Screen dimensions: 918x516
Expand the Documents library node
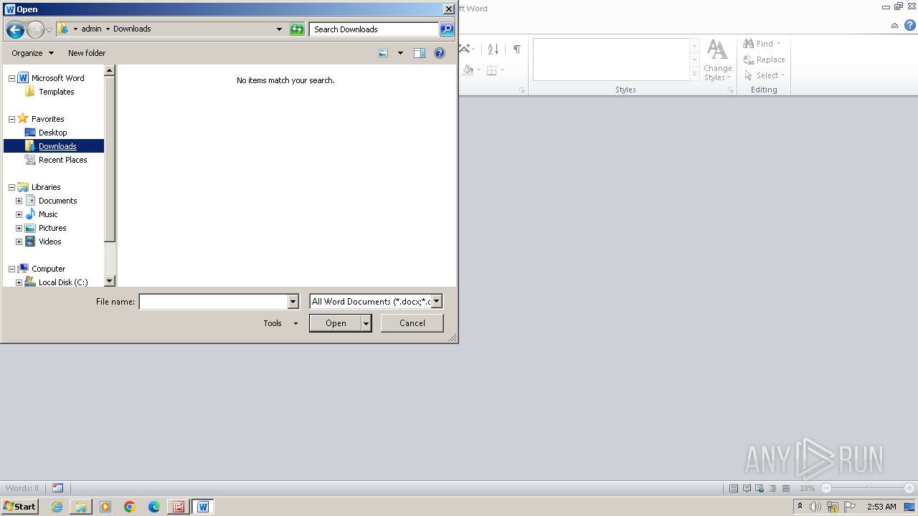tap(19, 201)
